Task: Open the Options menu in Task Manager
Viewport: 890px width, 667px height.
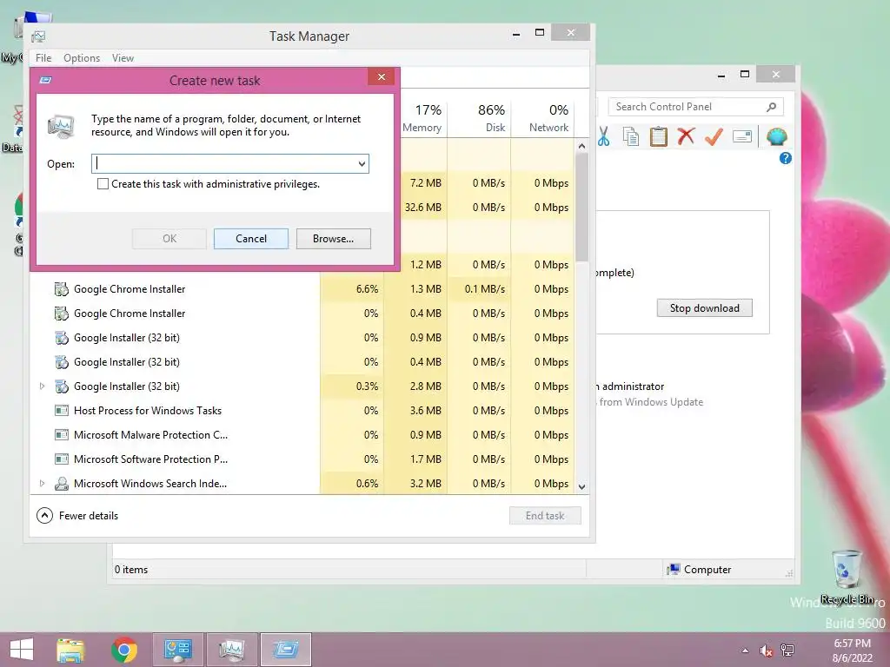Action: click(82, 58)
